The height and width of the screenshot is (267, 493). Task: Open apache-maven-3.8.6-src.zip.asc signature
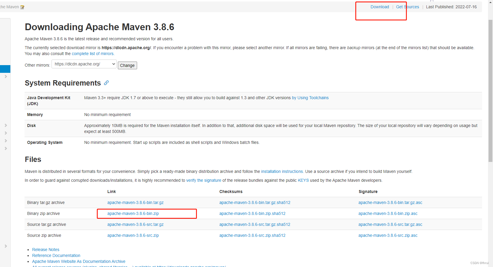388,235
